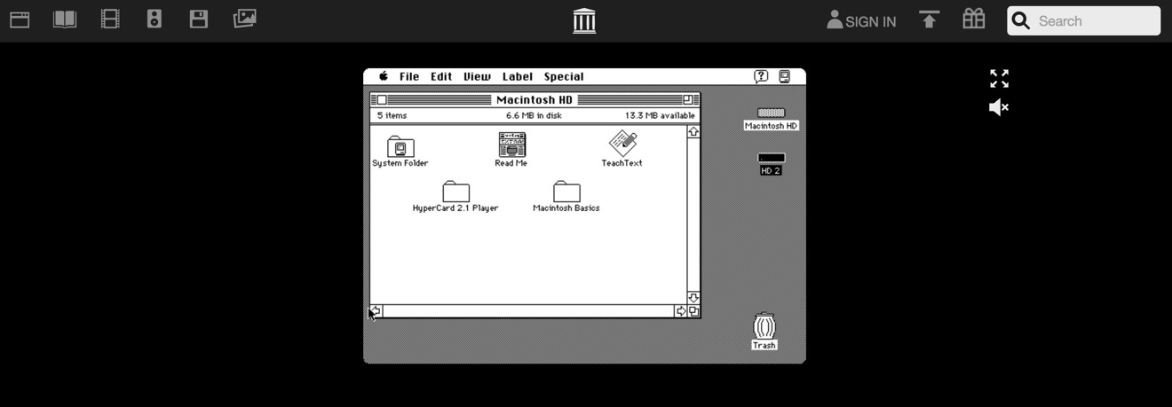Open the Apple menu
The height and width of the screenshot is (407, 1172).
[384, 76]
